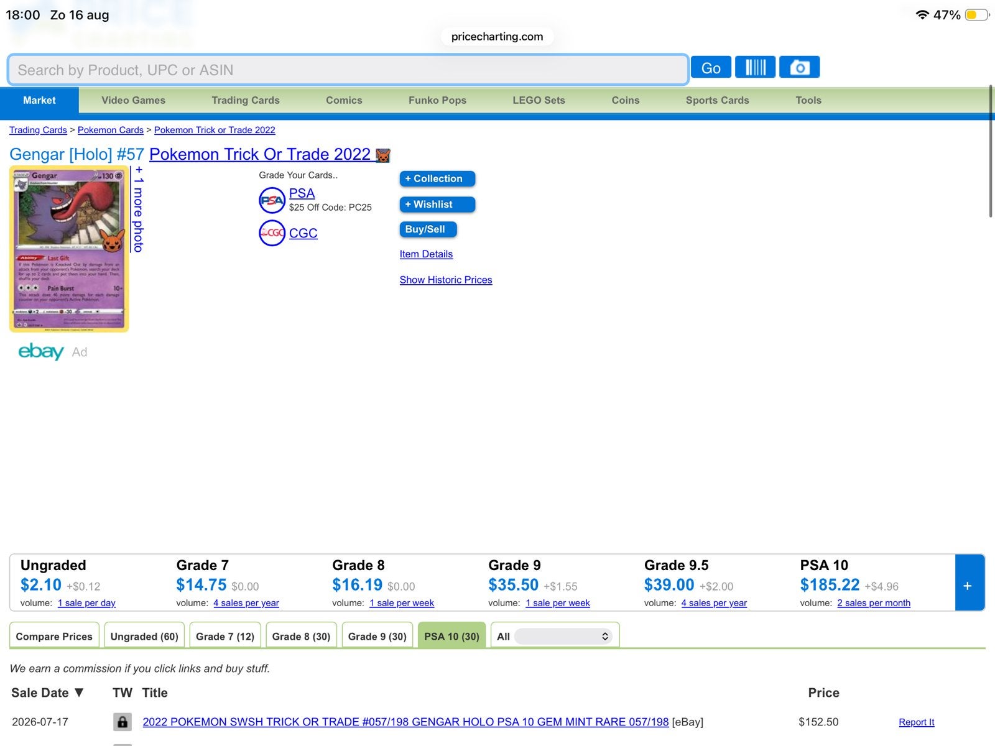The image size is (995, 746).
Task: Open the Trading Cards menu
Action: click(246, 100)
